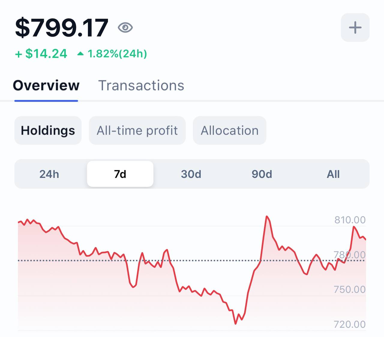
Task: Click the lowest dip of the chart line
Action: coord(235,323)
